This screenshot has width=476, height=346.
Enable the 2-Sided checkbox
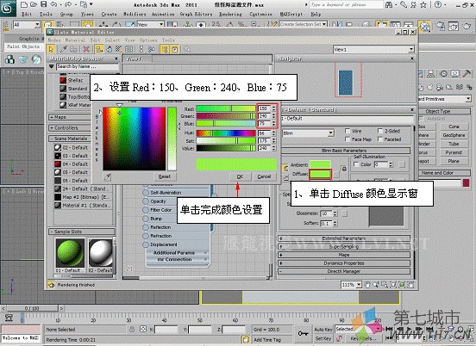point(380,131)
